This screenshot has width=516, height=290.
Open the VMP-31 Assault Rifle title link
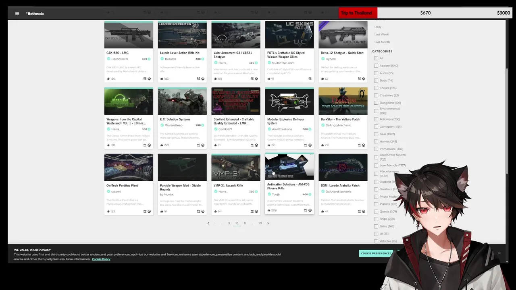click(x=228, y=186)
